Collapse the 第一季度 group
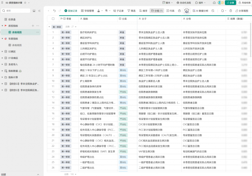Viewport: 252px width, 176px height. pyautogui.click(x=50, y=26)
